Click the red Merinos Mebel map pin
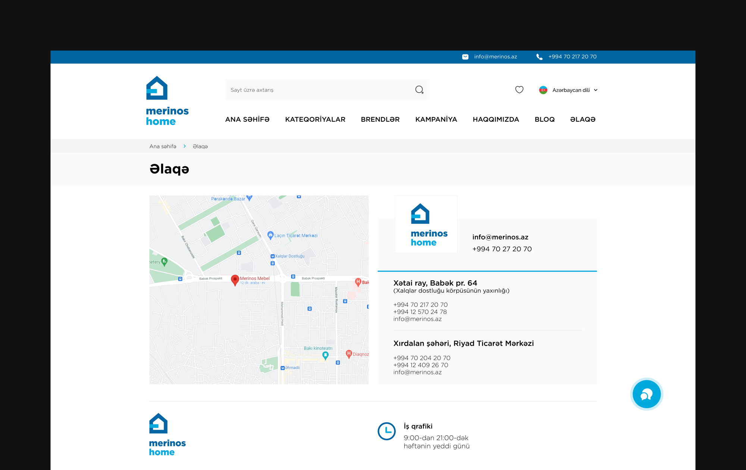 235,280
